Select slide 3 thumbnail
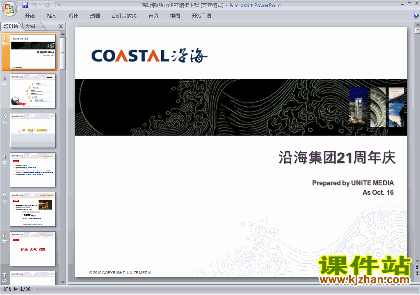Screen dimensions: 420x295 [x=33, y=131]
